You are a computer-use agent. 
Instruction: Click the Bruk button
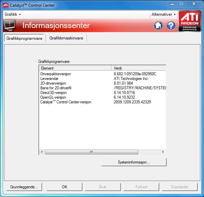pos(103,187)
